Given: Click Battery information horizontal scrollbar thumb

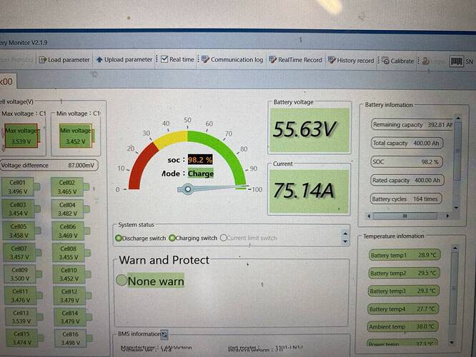Looking at the screenshot, I should [405, 216].
